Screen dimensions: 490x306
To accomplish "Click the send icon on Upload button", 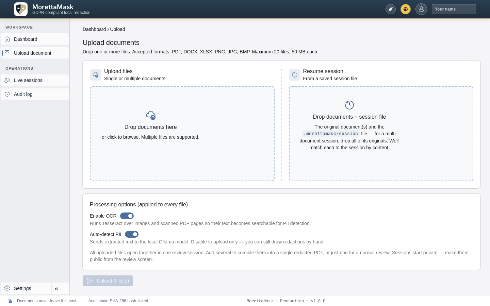I will [90, 281].
